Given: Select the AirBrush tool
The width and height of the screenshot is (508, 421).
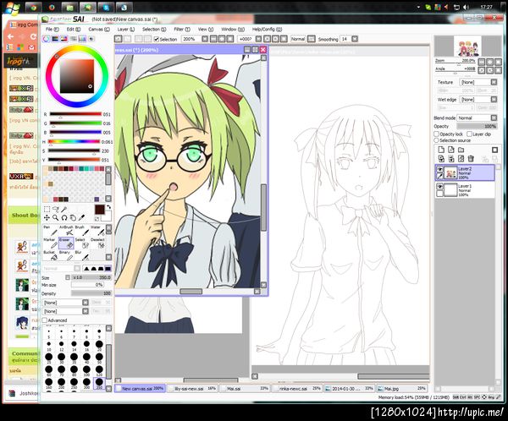Looking at the screenshot, I should tap(66, 231).
